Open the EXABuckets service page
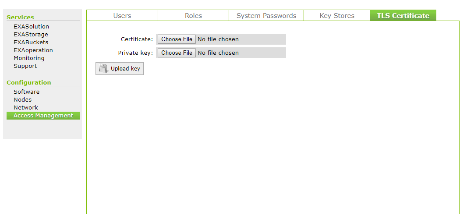 point(31,42)
